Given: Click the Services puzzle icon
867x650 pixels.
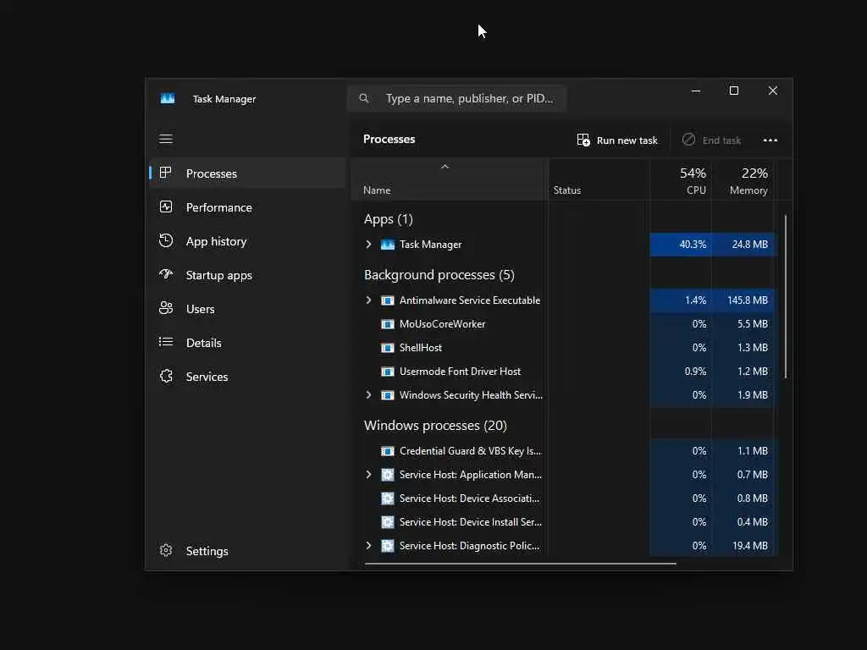Looking at the screenshot, I should point(166,376).
